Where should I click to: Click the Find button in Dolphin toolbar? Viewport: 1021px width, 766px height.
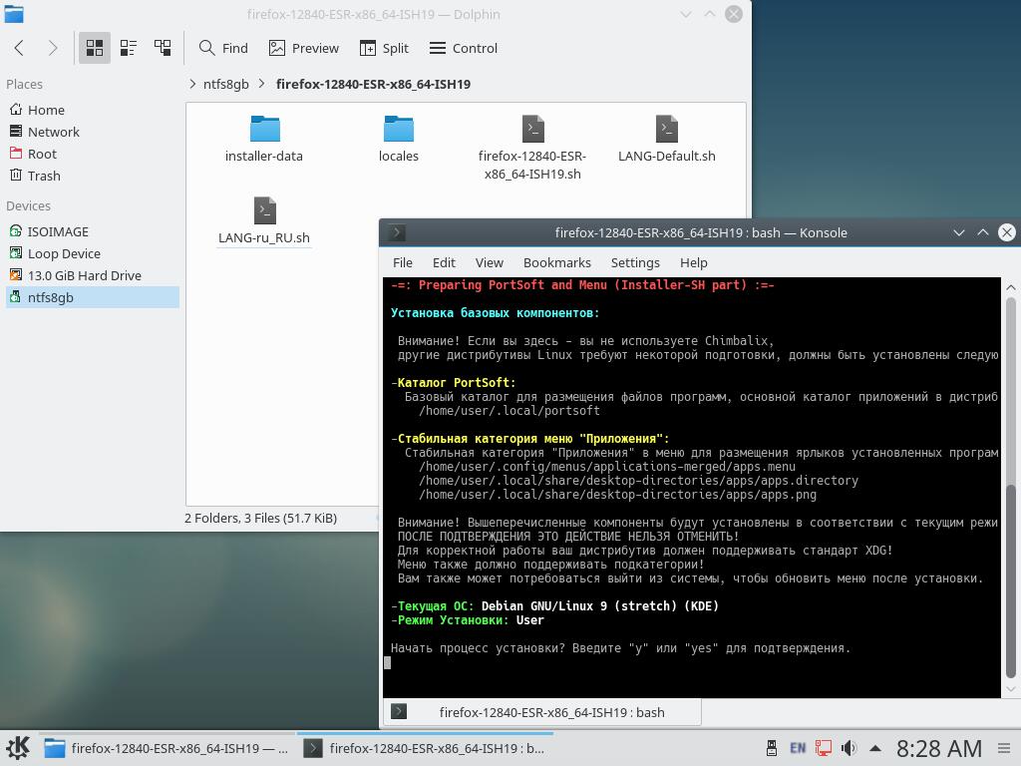click(223, 48)
